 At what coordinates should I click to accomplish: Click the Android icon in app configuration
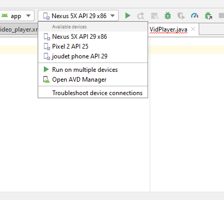(5, 16)
